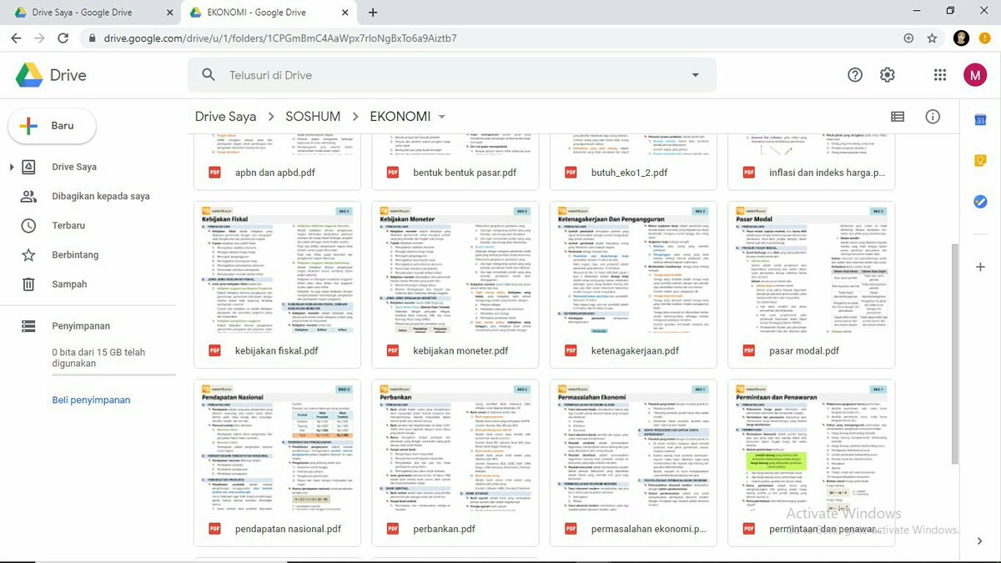Screen dimensions: 1001x563
Task: Open Google Keep side panel icon
Action: [x=980, y=160]
